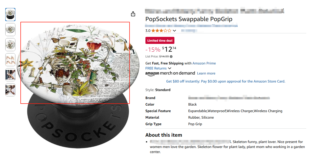
Task: View the fourth thumbnail with hand usage diagrams
Action: tap(10, 60)
